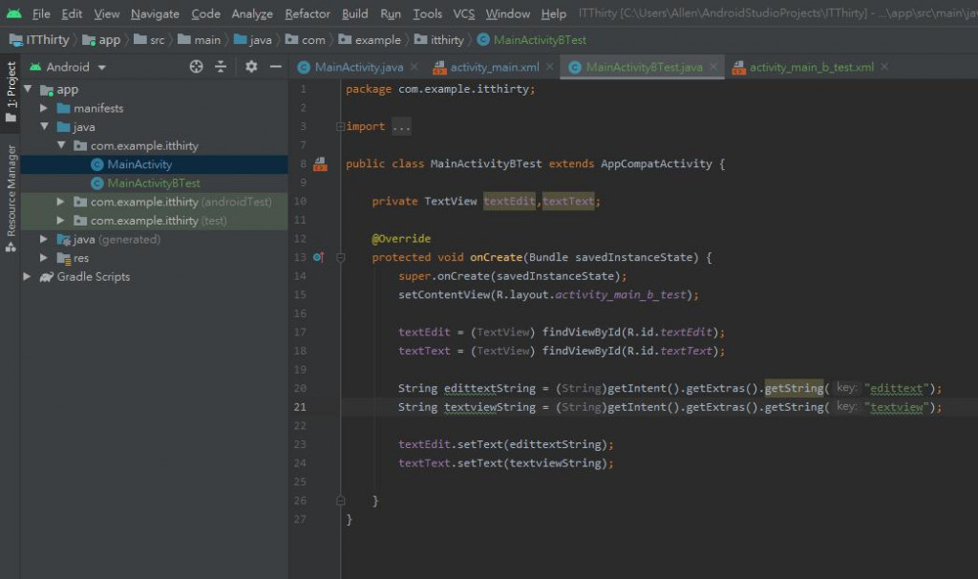Close the activity_main_b_test.xml tab
Image resolution: width=978 pixels, height=579 pixels.
(884, 67)
